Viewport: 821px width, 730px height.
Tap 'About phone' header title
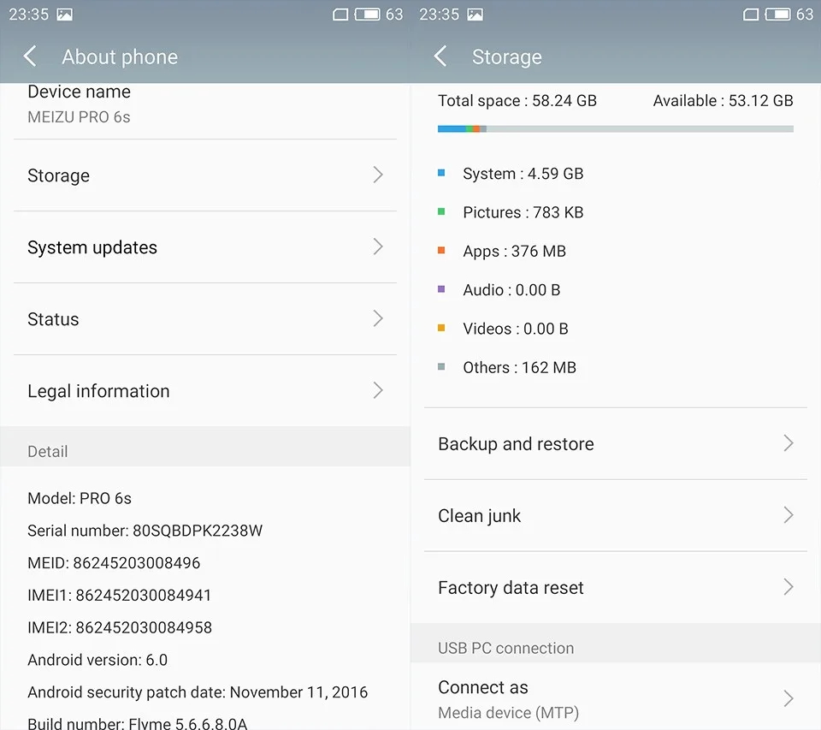120,56
